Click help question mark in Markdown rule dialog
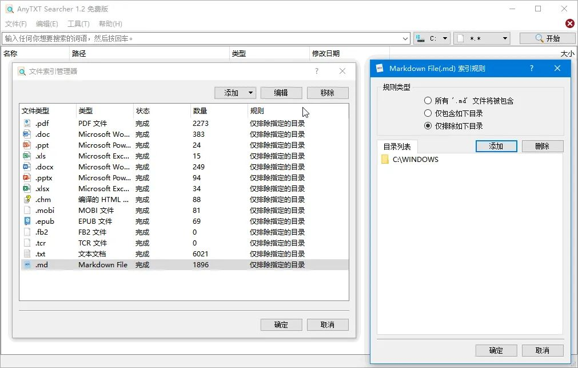578x368 pixels. (531, 68)
